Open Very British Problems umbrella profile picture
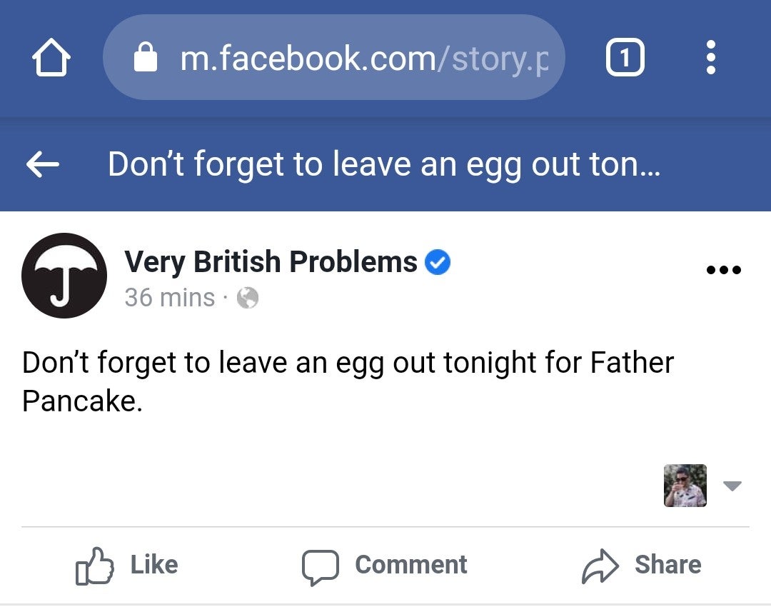 [x=64, y=276]
